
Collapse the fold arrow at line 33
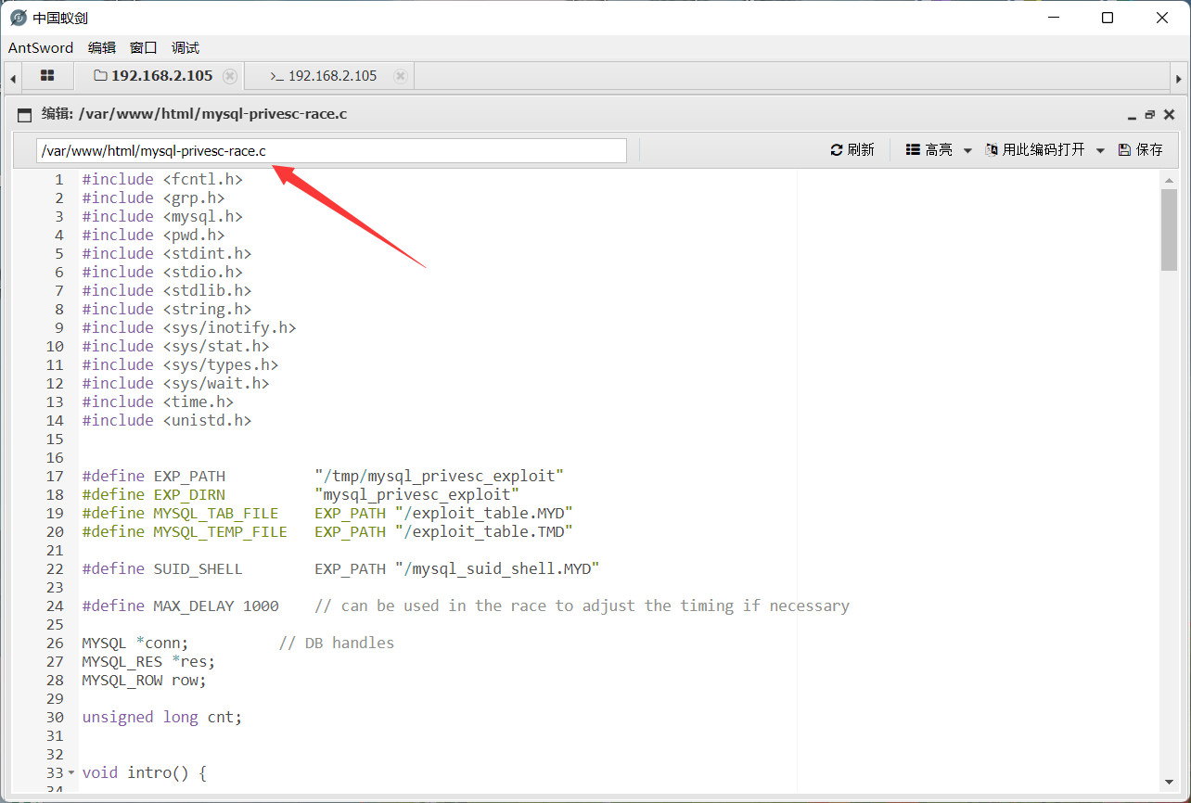(71, 773)
